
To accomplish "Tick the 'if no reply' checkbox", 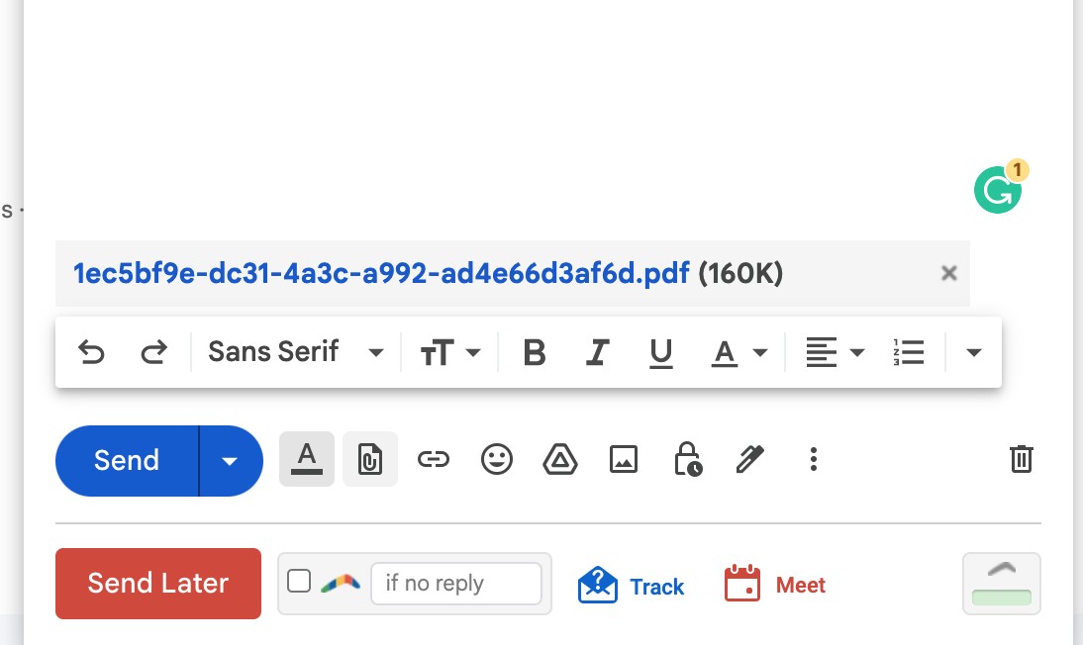I will 298,581.
